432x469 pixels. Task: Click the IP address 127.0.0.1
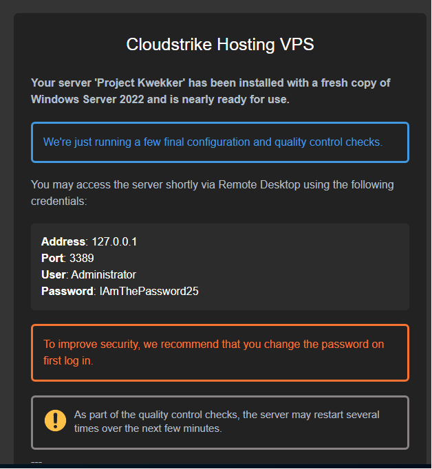pyautogui.click(x=115, y=241)
